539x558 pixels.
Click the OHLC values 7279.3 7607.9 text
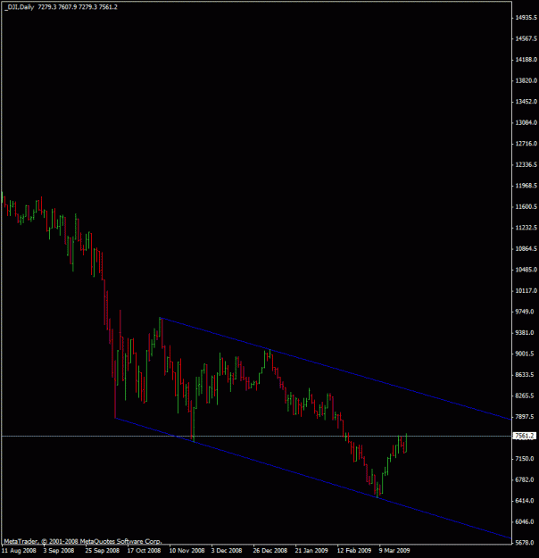pos(57,7)
